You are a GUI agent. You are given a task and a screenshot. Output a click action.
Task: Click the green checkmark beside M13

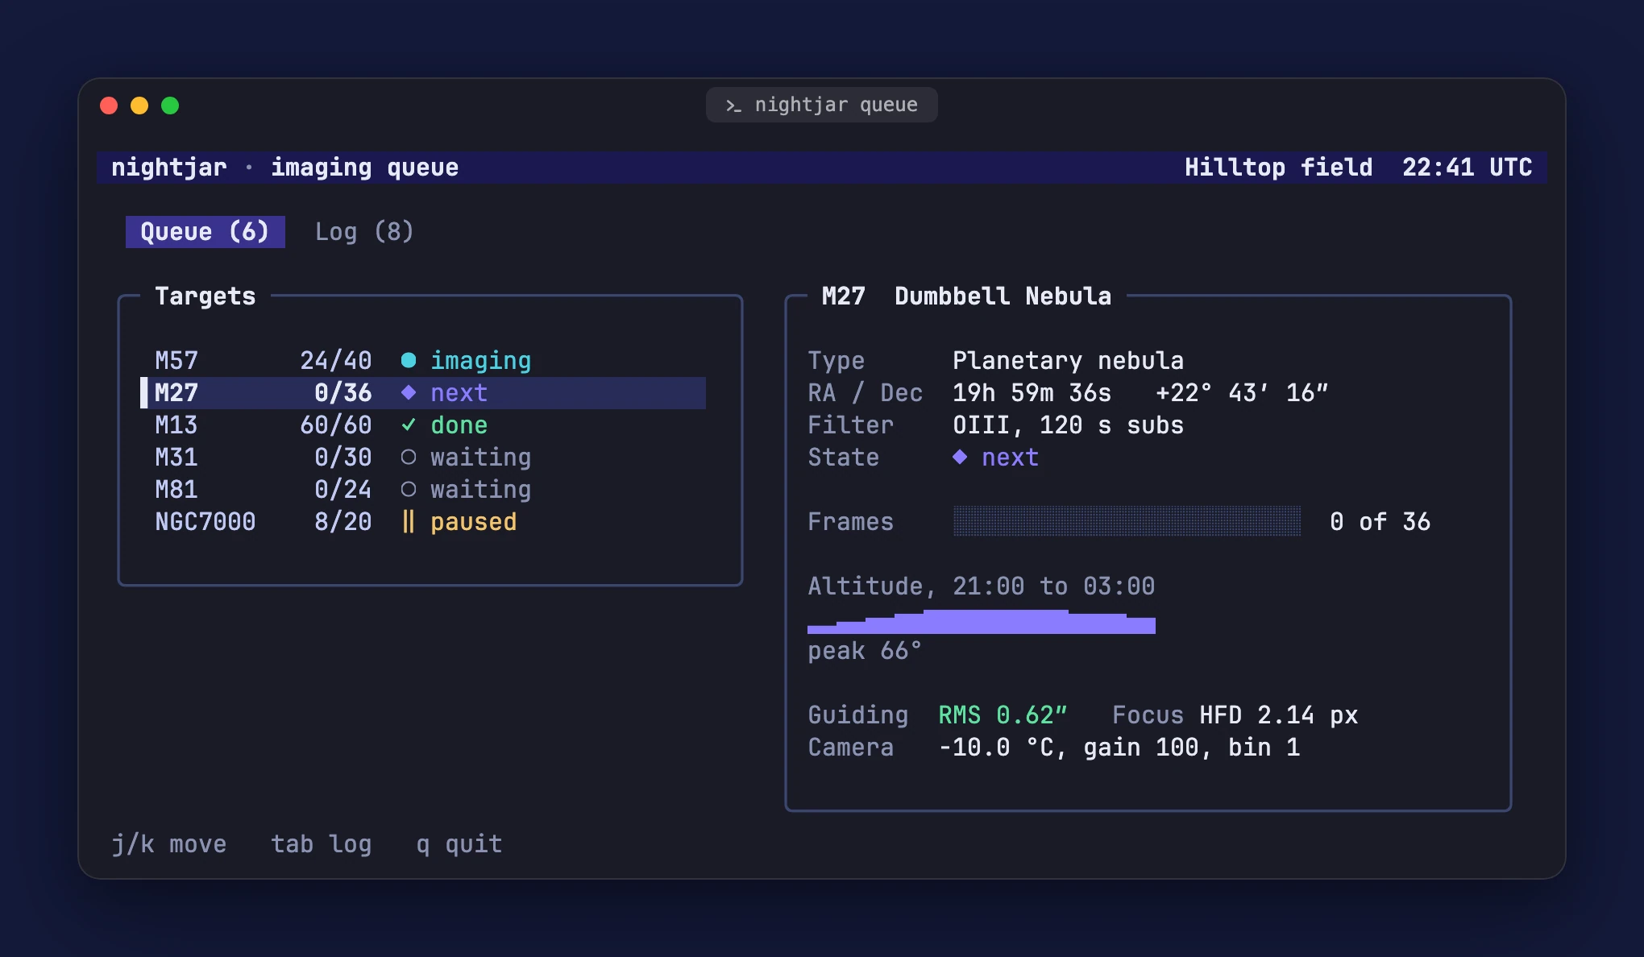point(409,425)
